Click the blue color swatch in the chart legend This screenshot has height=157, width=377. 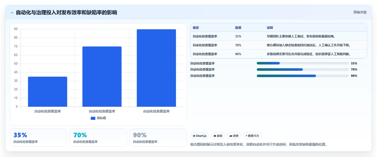[x=93, y=118]
